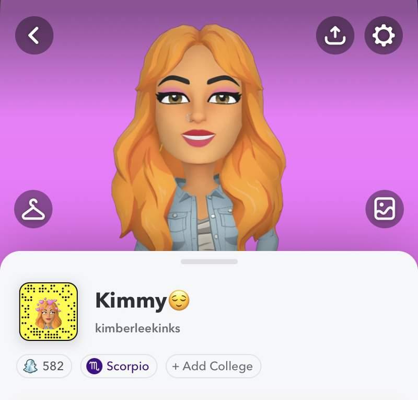This screenshot has height=400, width=418.
Task: Tap the 582 snap score number
Action: pyautogui.click(x=53, y=366)
